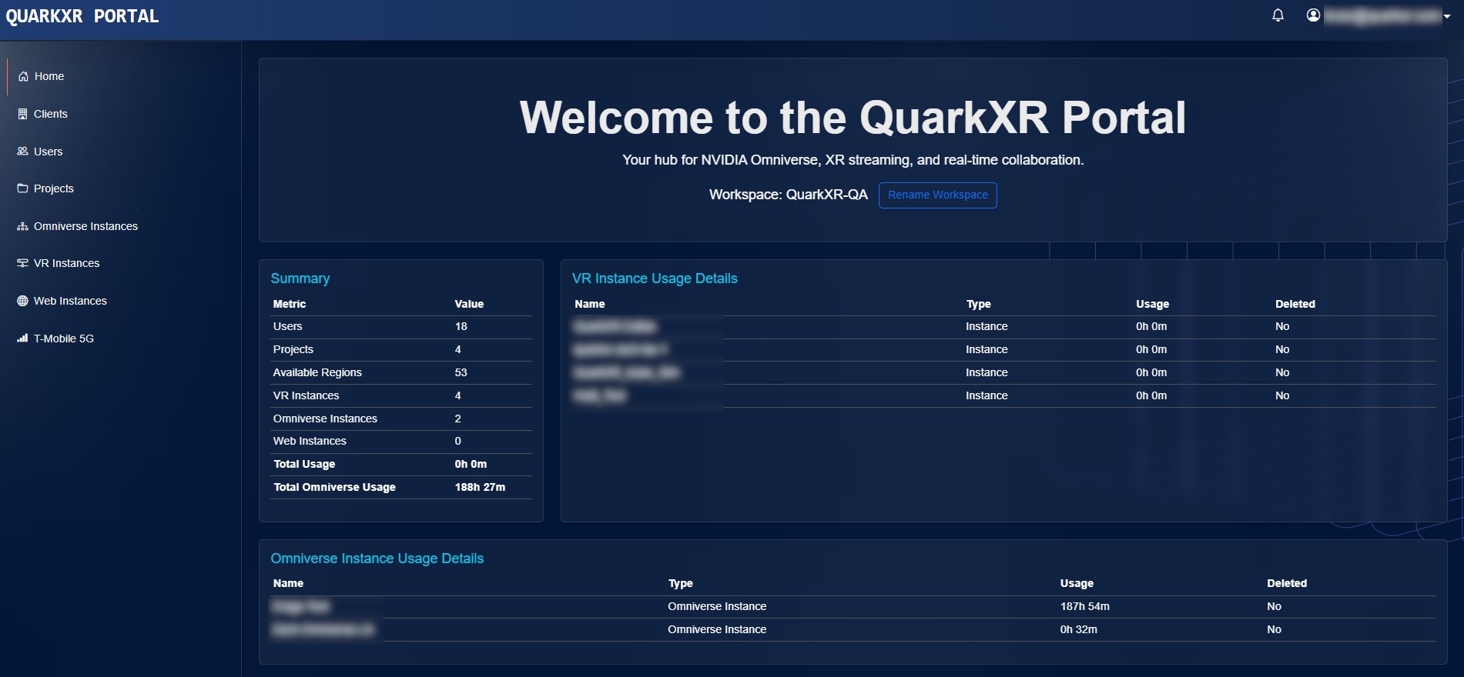
Task: Click the Rename Workspace button
Action: [x=937, y=195]
